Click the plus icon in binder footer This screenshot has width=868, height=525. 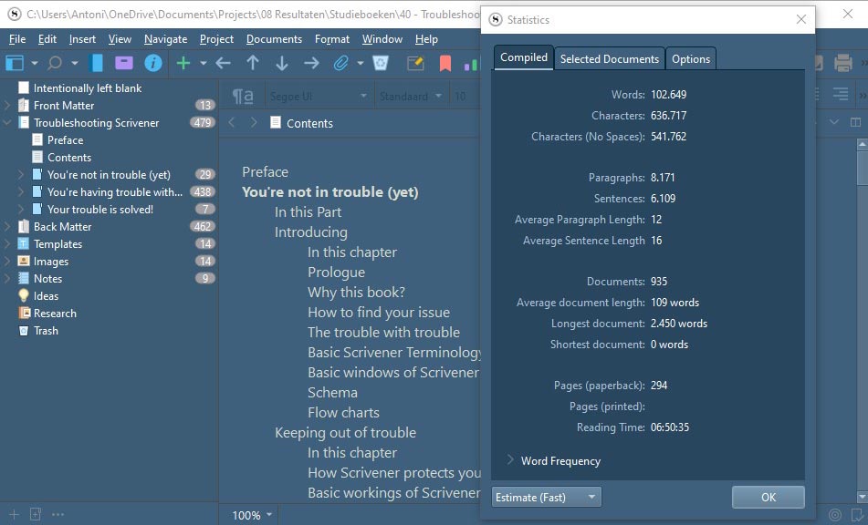pos(14,514)
